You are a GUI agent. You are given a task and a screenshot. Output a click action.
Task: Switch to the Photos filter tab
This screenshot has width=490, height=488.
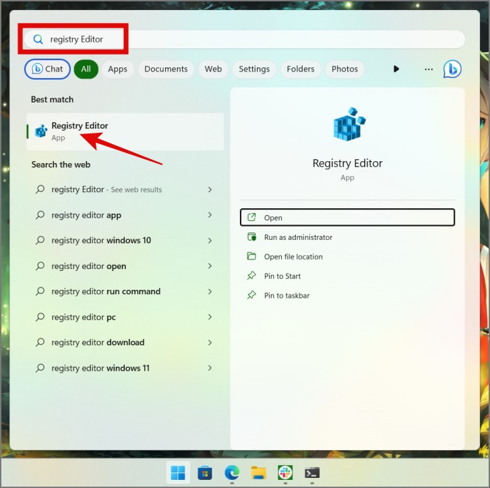coord(344,69)
